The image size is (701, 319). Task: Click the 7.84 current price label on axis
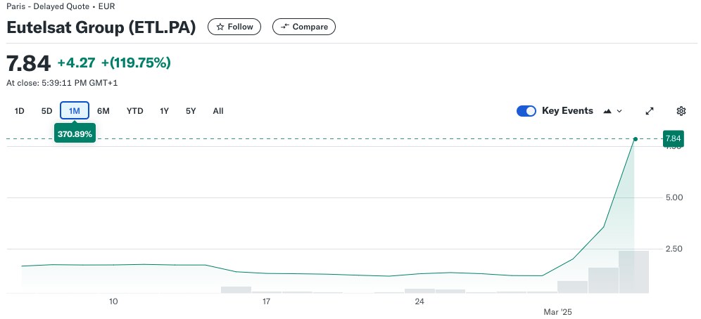point(673,138)
